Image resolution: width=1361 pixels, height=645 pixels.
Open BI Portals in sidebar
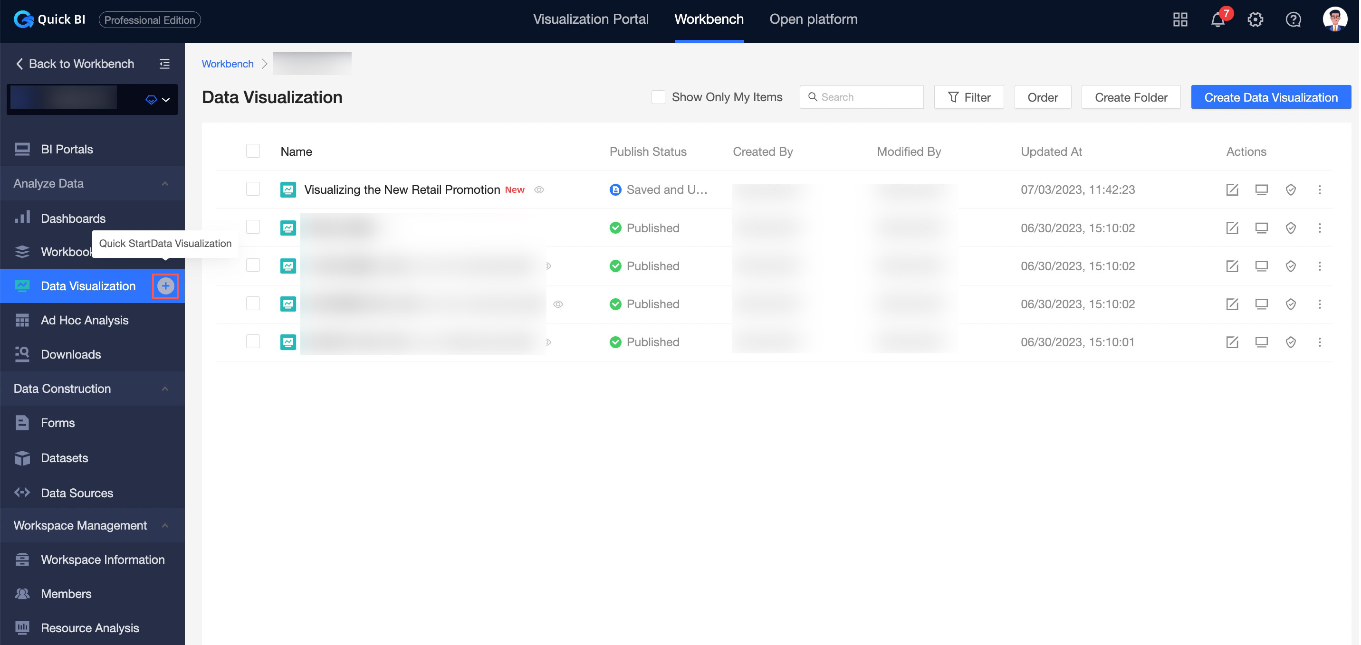click(93, 150)
